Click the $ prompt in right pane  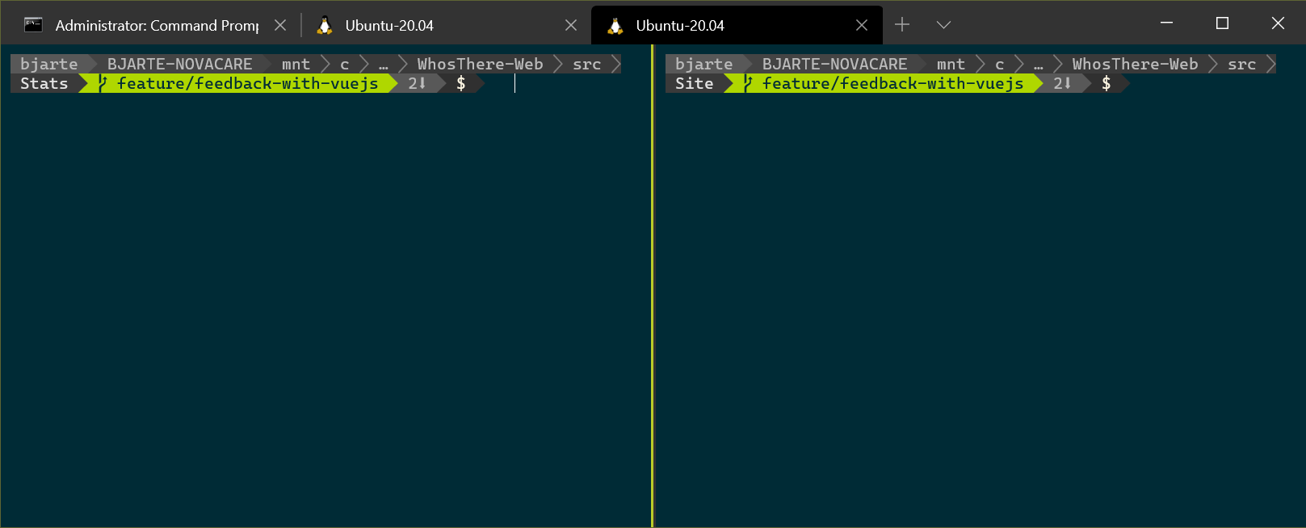(1107, 83)
